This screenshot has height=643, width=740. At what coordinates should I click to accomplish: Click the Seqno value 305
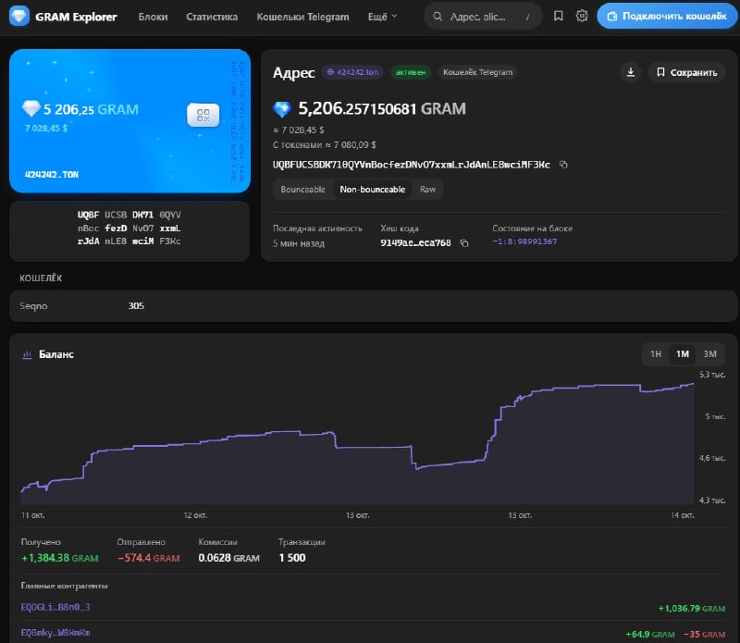(x=136, y=306)
